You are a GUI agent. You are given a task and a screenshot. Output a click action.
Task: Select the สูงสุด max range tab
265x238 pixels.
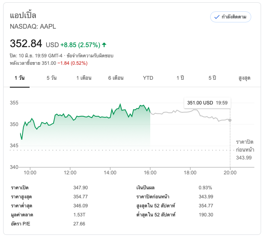tap(244, 78)
